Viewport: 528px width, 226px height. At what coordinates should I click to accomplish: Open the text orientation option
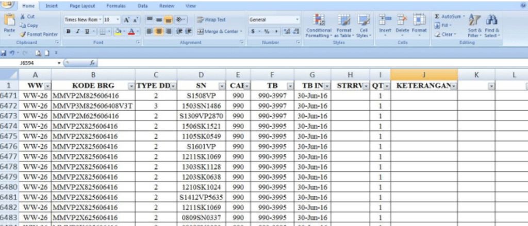tap(180, 20)
